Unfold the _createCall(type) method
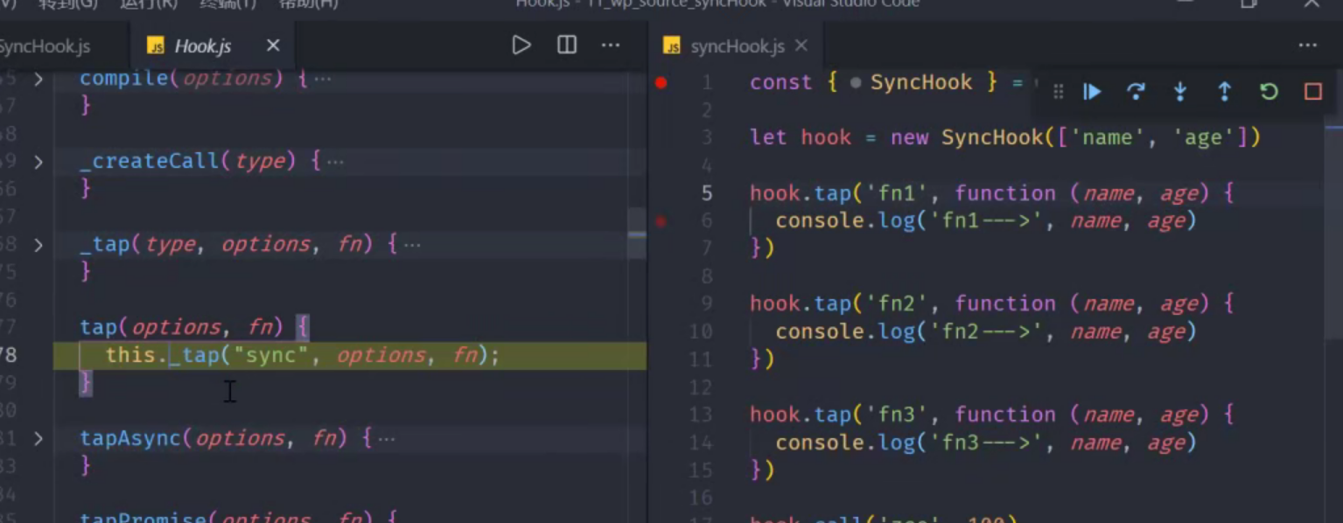1343x523 pixels. pyautogui.click(x=38, y=162)
